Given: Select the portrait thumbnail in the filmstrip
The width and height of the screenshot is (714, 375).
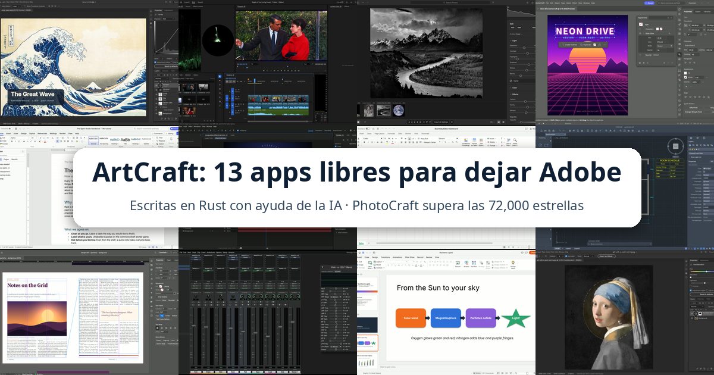Looking at the screenshot, I should pos(369,111).
